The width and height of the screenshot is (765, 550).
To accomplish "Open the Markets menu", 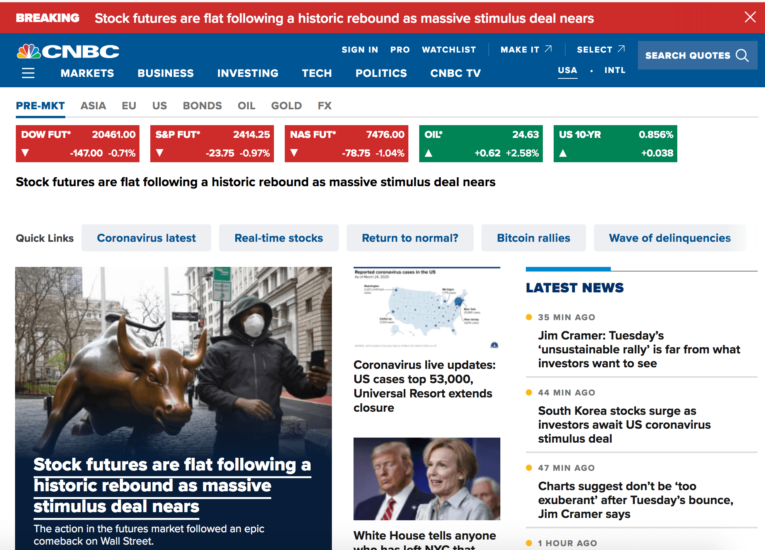I will (x=87, y=73).
